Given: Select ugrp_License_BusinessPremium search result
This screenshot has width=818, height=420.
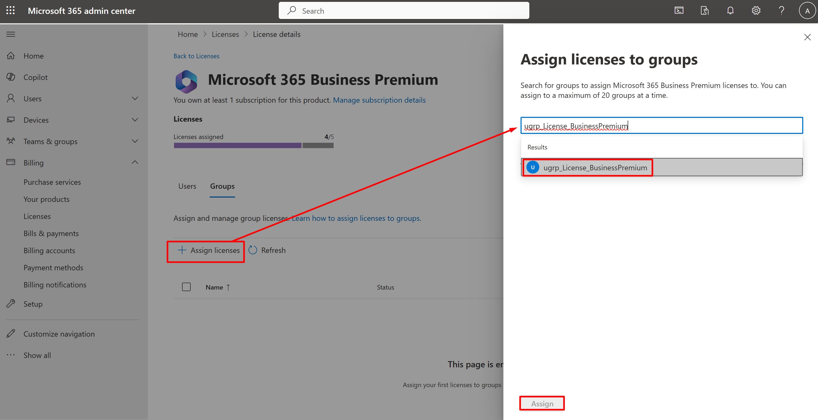Looking at the screenshot, I should coord(662,167).
